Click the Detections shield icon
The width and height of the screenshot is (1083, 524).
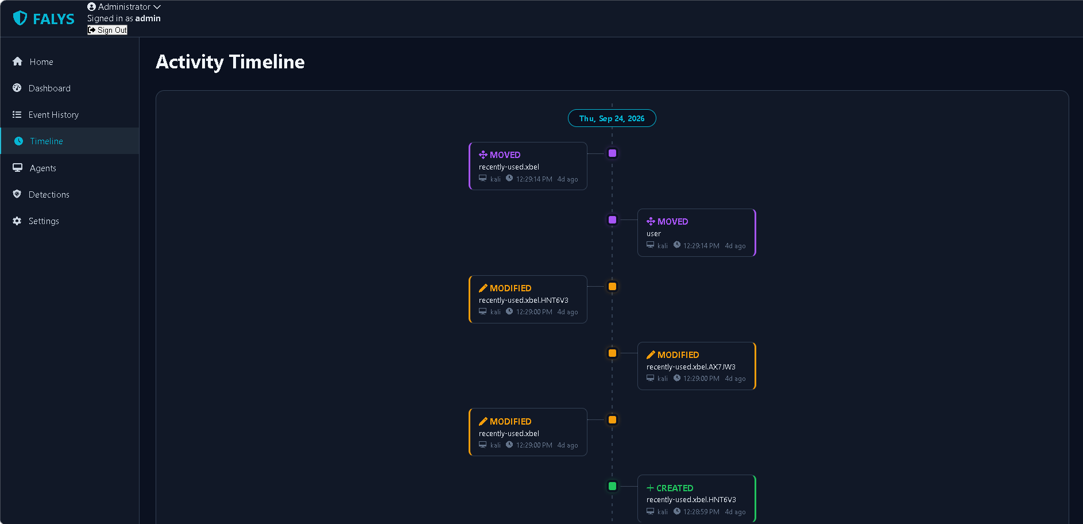pyautogui.click(x=17, y=194)
